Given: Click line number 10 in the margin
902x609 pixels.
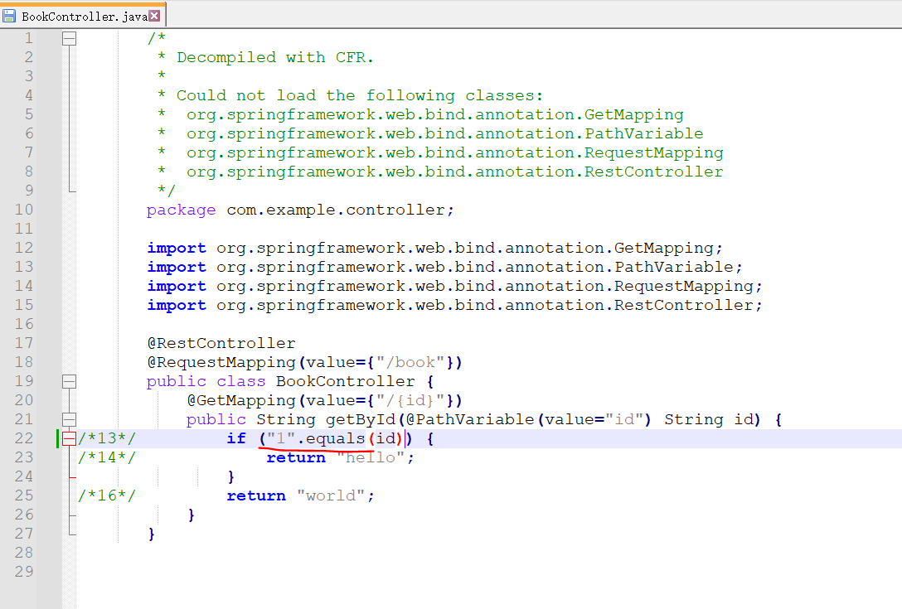Looking at the screenshot, I should pyautogui.click(x=24, y=210).
